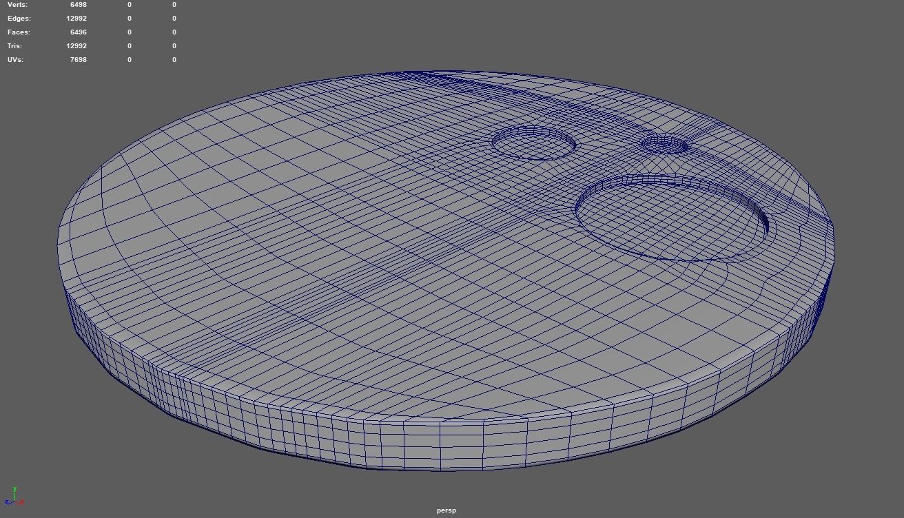Click the 'persp' camera name label
Viewport: 904px width, 518px height.
[x=446, y=510]
